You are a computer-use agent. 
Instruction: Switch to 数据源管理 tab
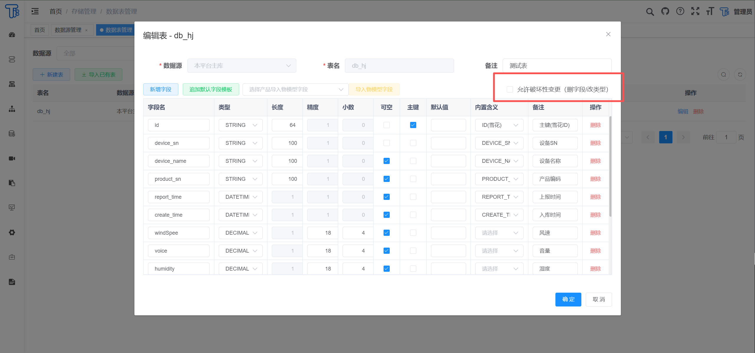[68, 30]
